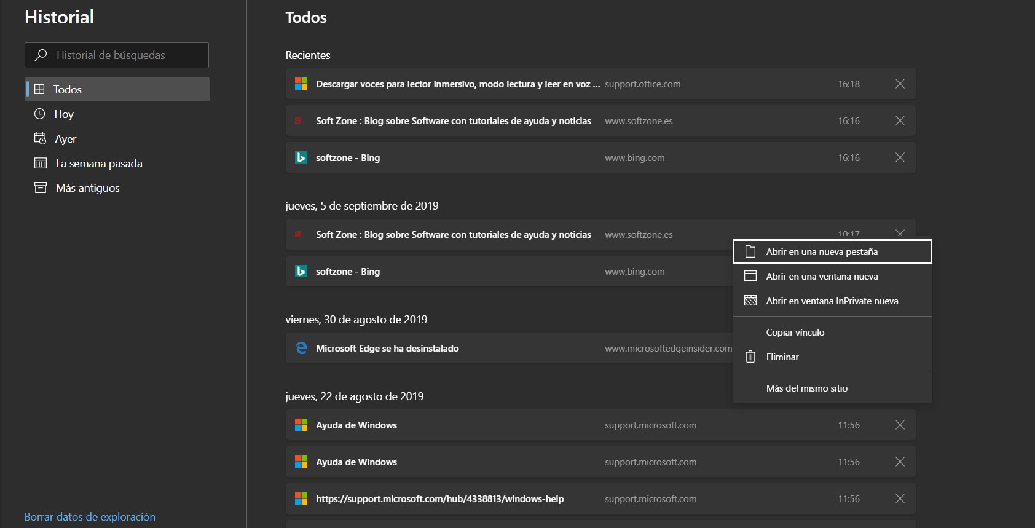
Task: Open the windows-help hub URL entry
Action: pos(439,499)
